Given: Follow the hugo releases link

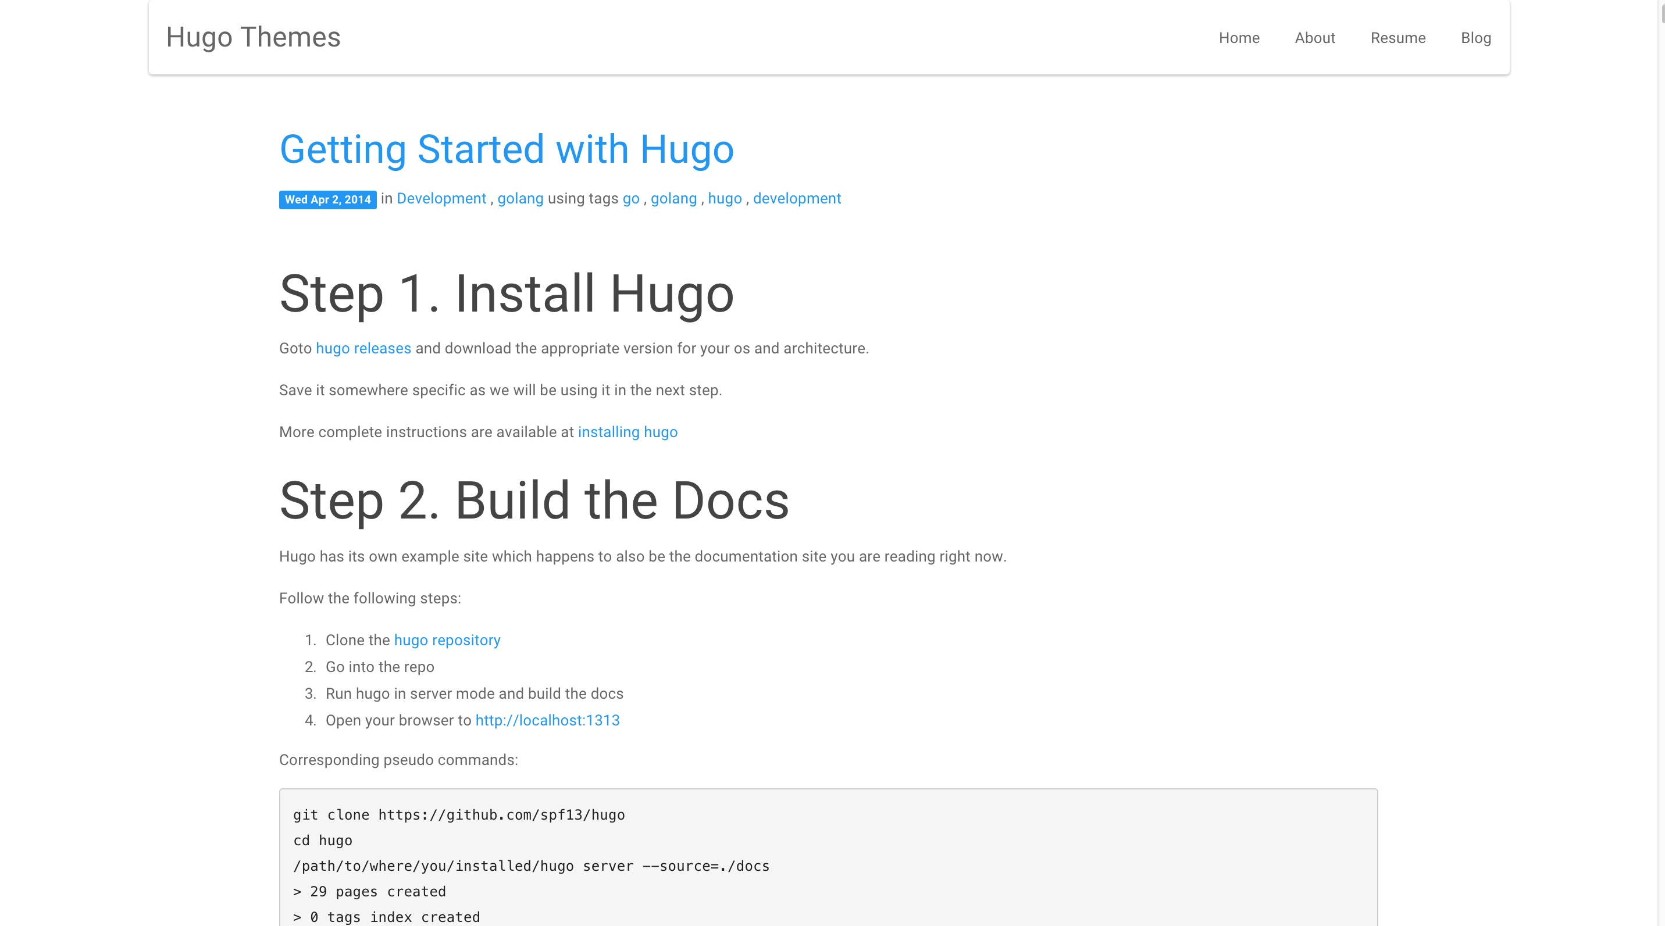Looking at the screenshot, I should click(363, 348).
